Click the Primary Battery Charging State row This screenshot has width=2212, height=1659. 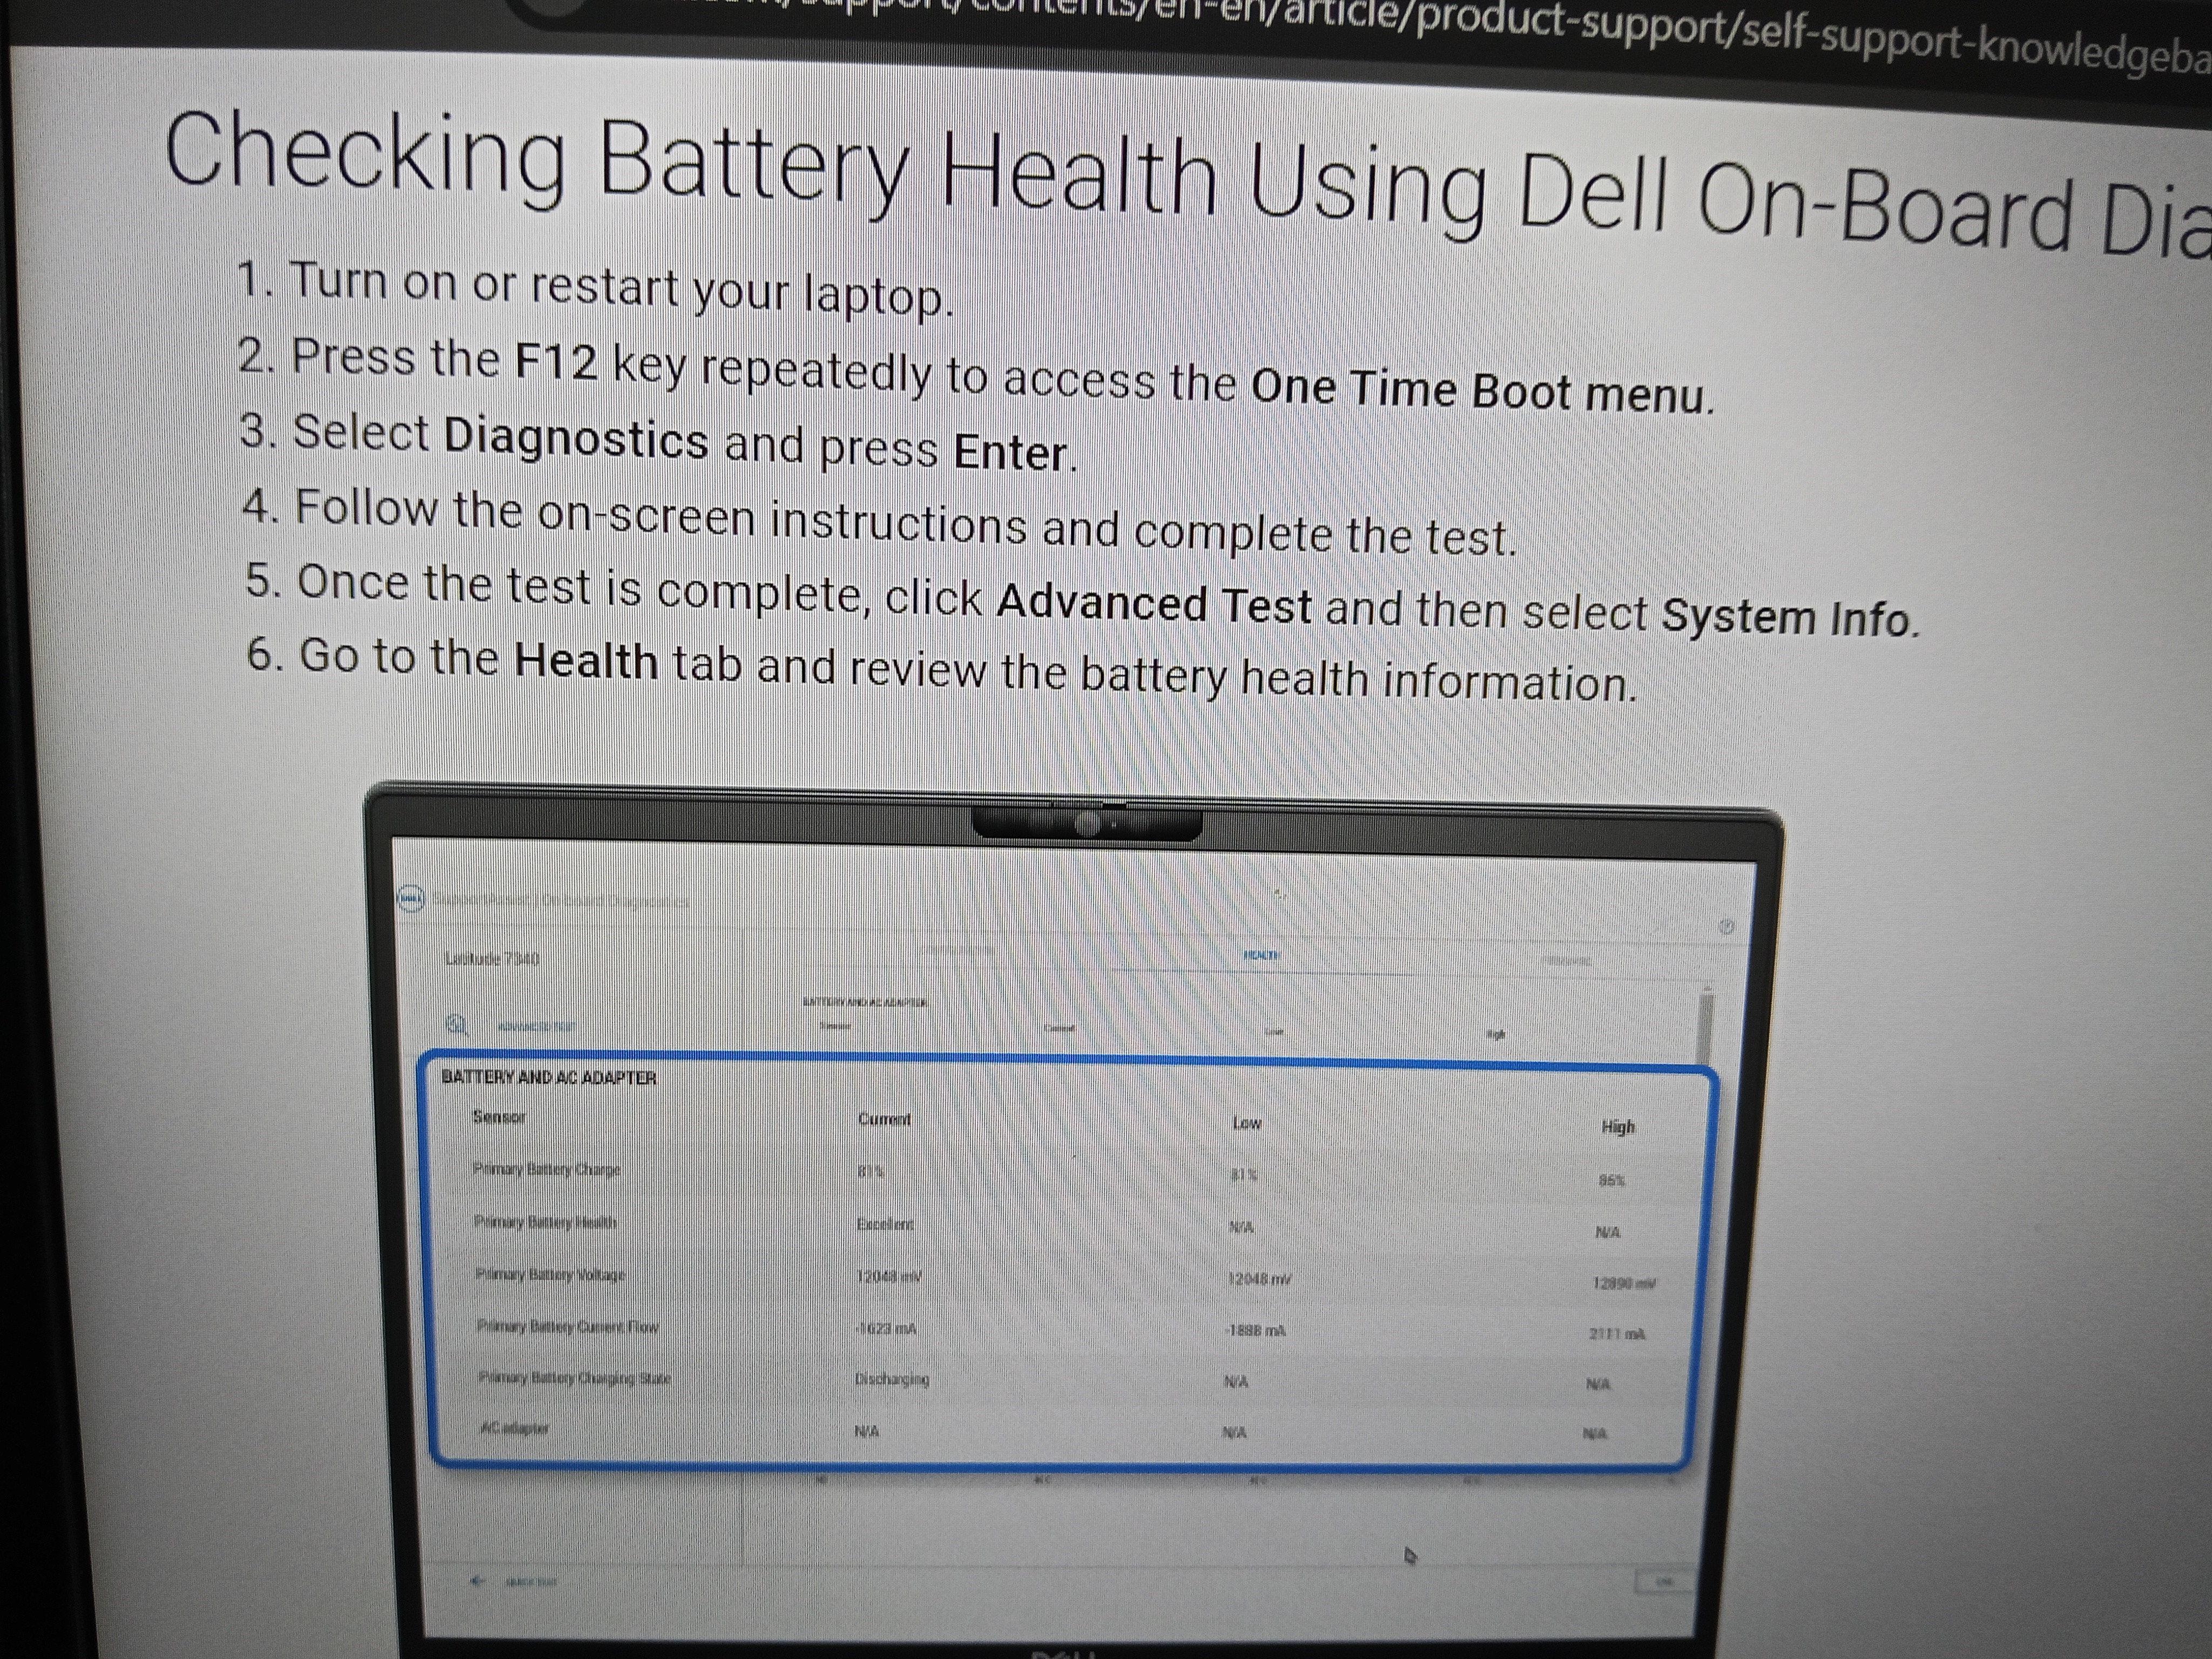(574, 1378)
